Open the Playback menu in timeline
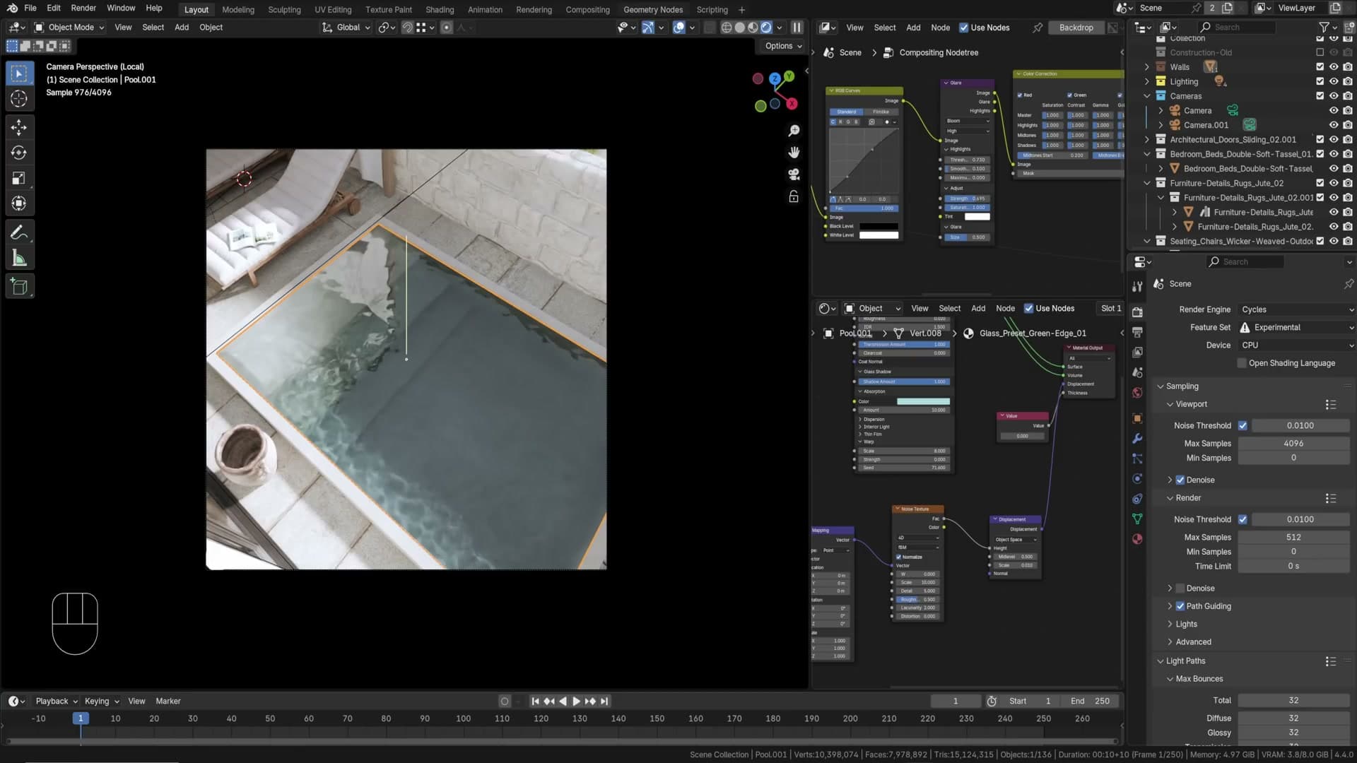Viewport: 1357px width, 763px height. click(56, 701)
